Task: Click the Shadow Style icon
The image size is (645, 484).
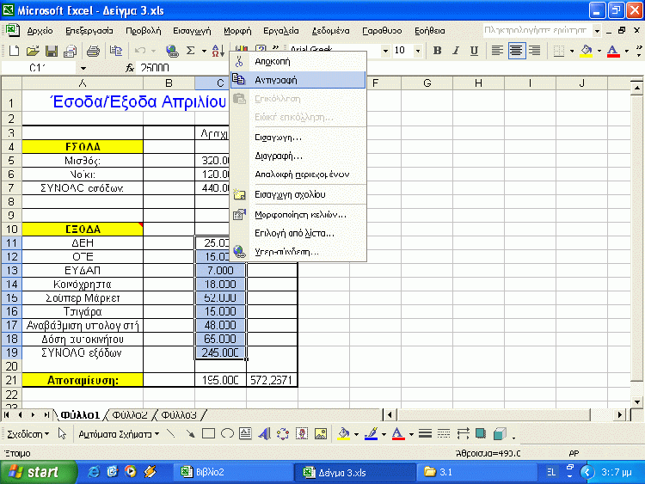Action: 481,434
